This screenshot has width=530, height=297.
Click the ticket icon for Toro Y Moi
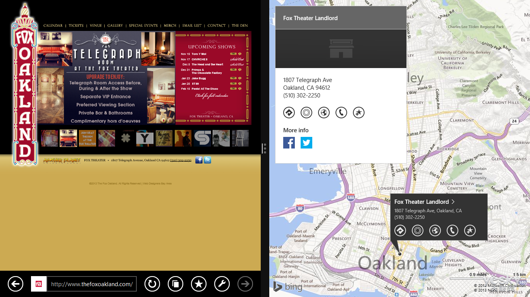233,54
